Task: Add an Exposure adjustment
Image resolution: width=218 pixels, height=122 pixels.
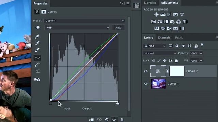Action: pyautogui.click(x=175, y=14)
